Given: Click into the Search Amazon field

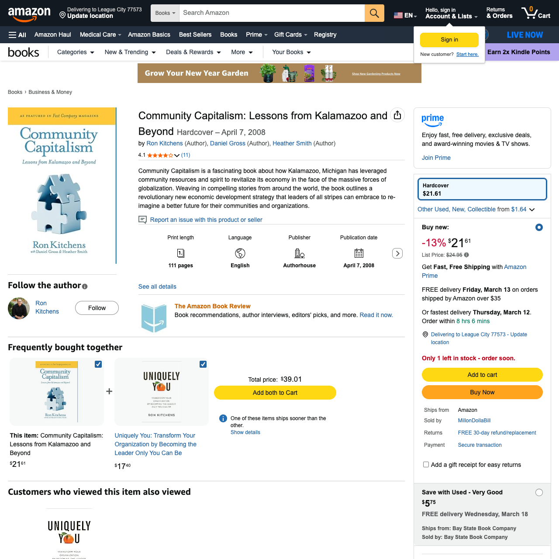Looking at the screenshot, I should click(271, 13).
